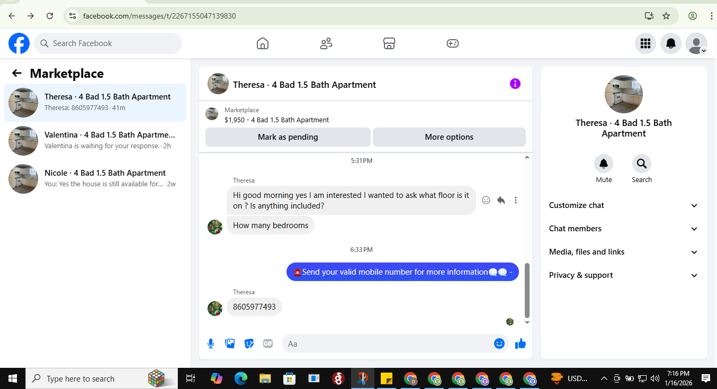React with emoji to Theresa's message
This screenshot has height=389, width=717.
486,200
